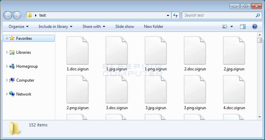This screenshot has width=265, height=140.
Task: Expand the Homegroup tree node
Action: [7, 66]
